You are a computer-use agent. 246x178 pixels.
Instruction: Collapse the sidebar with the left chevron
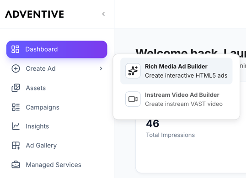coord(103,14)
